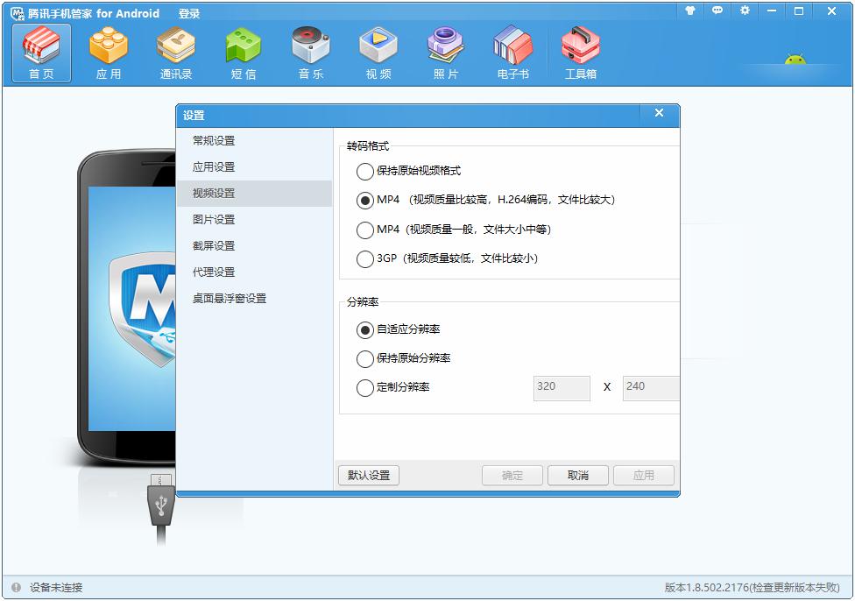The image size is (855, 601).
Task: Click the 取消 button
Action: click(578, 476)
